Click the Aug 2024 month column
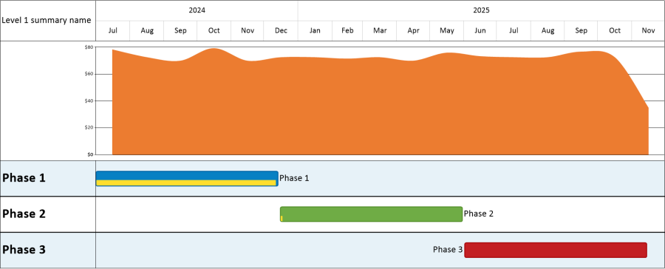 pyautogui.click(x=147, y=30)
